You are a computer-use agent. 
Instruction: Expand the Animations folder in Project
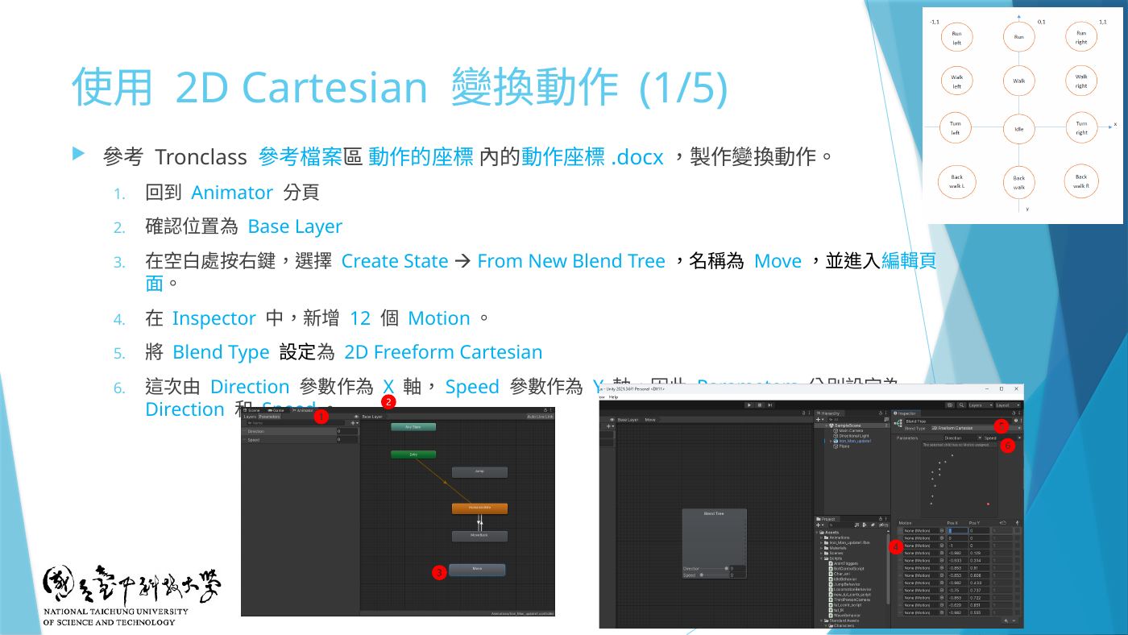point(821,537)
